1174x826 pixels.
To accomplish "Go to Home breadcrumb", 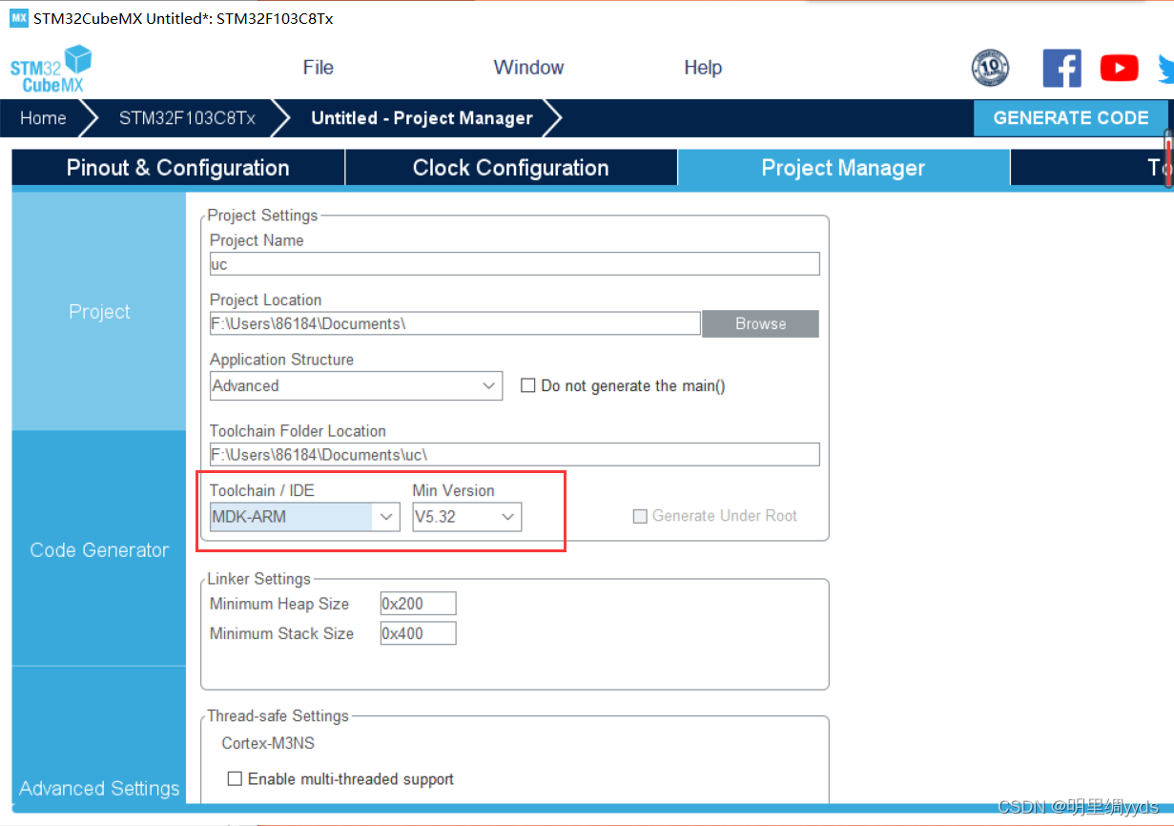I will click(x=43, y=118).
